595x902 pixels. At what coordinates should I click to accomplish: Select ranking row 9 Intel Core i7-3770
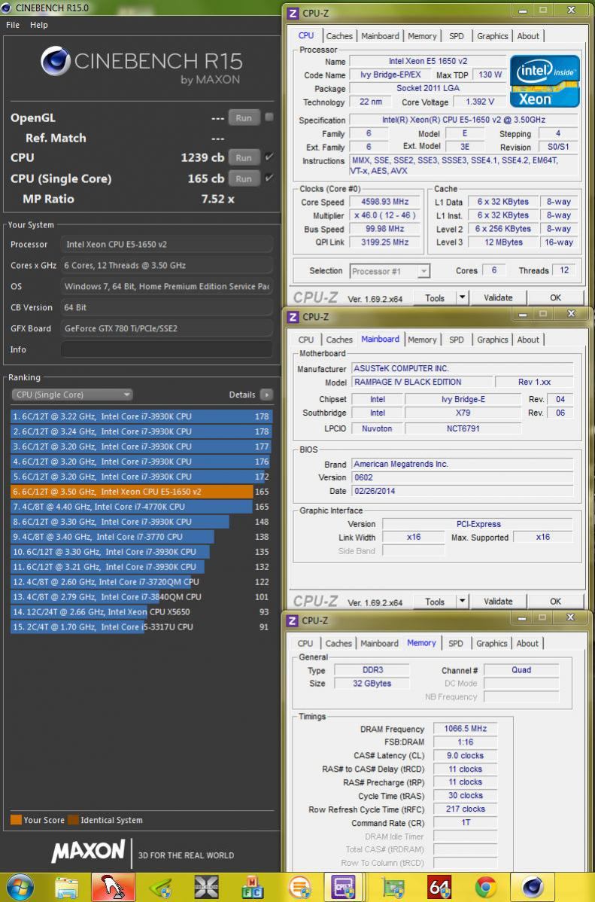[x=141, y=537]
